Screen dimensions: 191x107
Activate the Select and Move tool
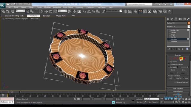(46, 11)
